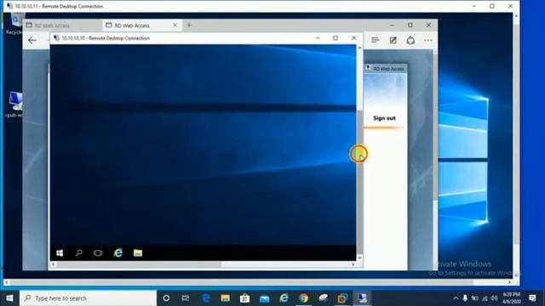Open the Edge Hub icon
Viewport: 545px width, 306px height.
tap(375, 40)
